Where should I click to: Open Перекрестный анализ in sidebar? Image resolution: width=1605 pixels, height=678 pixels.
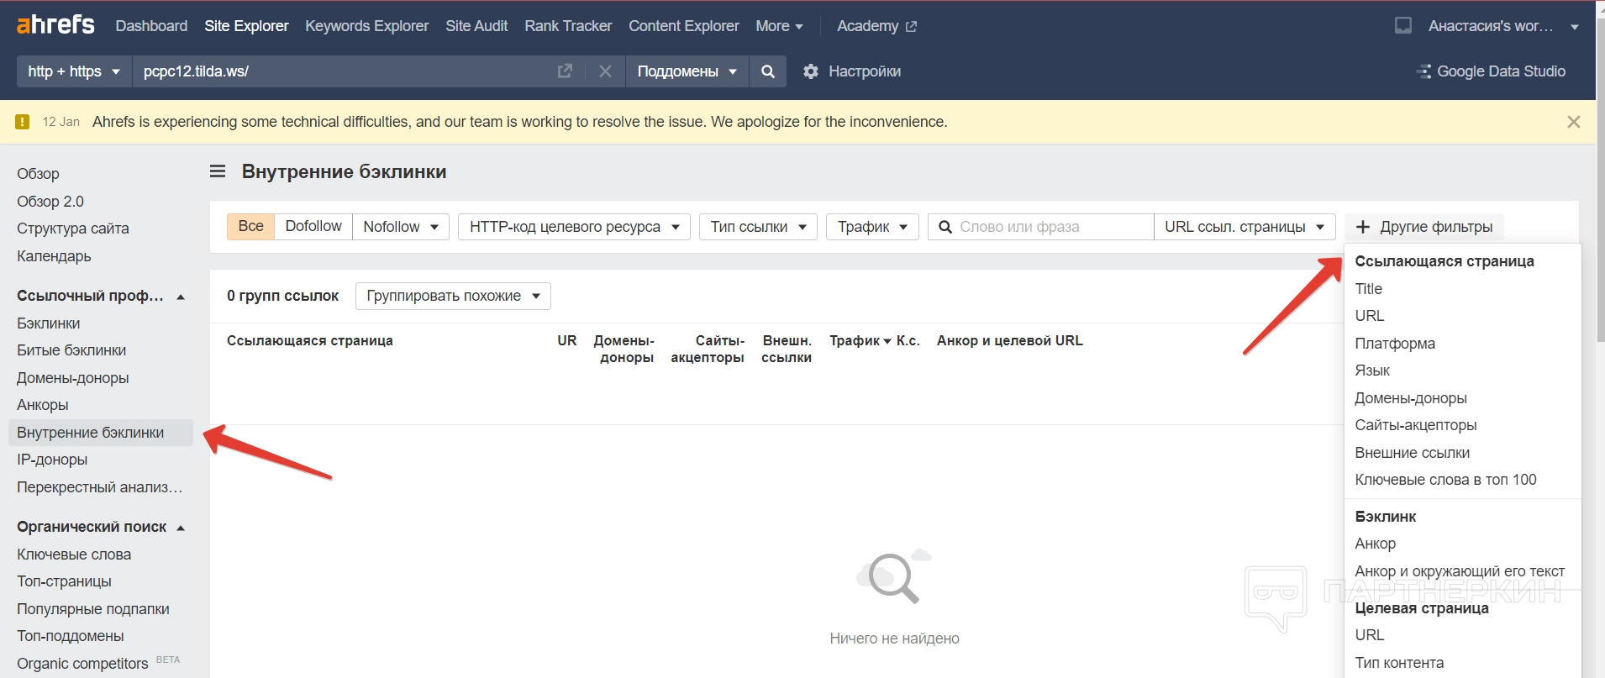[100, 487]
